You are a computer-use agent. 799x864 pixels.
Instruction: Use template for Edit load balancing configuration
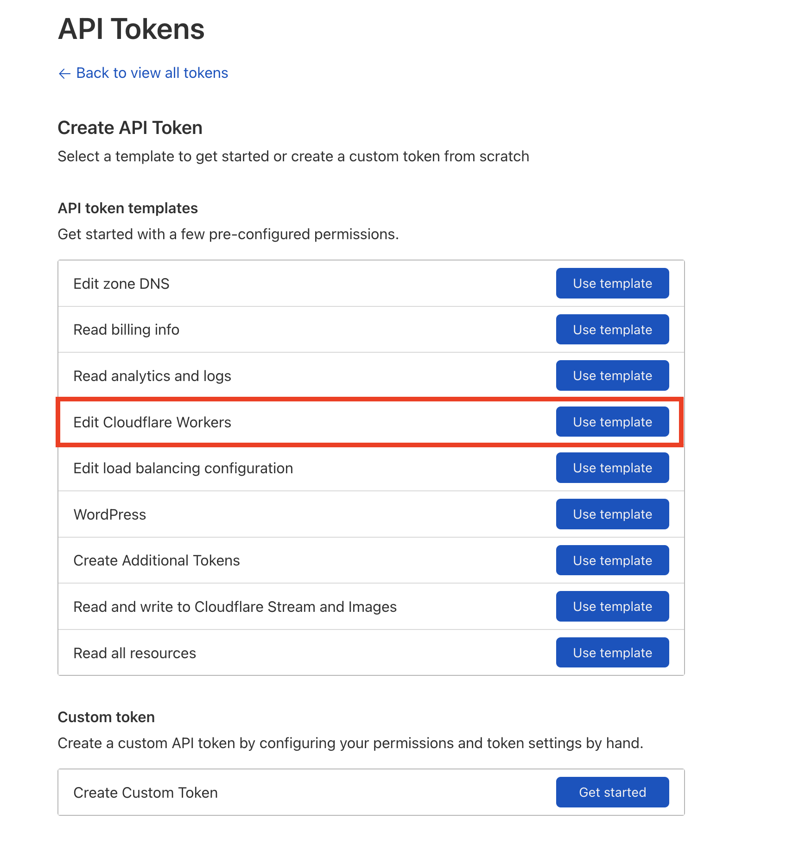[x=612, y=468]
